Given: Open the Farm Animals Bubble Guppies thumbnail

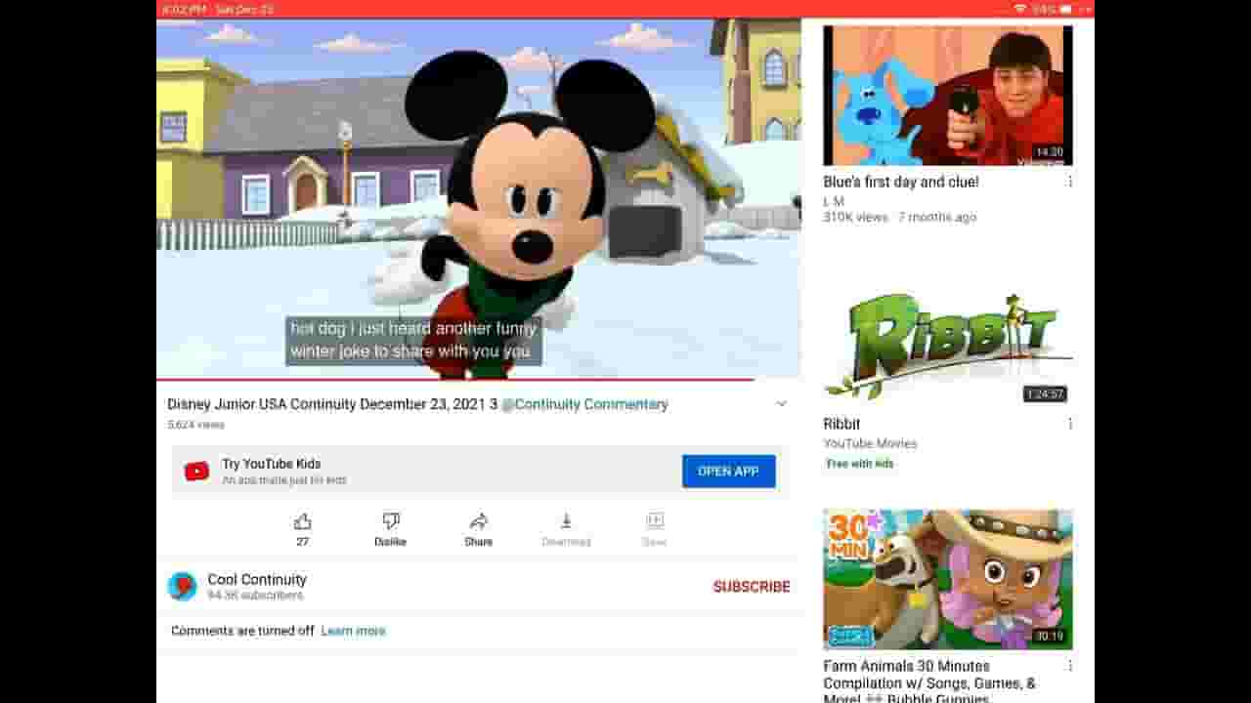Looking at the screenshot, I should [x=948, y=580].
